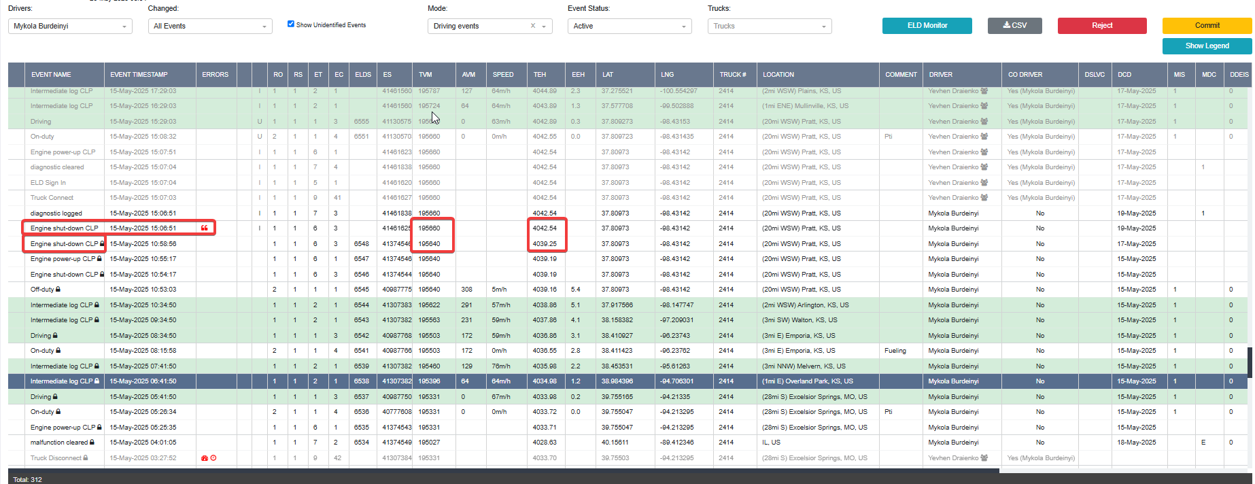Click the red dashboard error icon on Truck Disconnect row
Viewport: 1255px width, 484px height.
[x=204, y=458]
